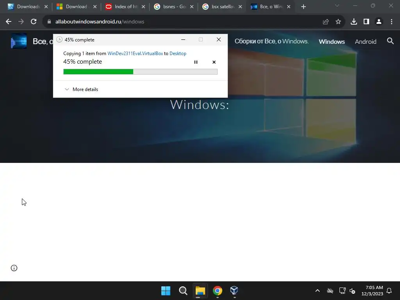This screenshot has width=400, height=300.
Task: Open the website search magnifier
Action: click(x=390, y=41)
